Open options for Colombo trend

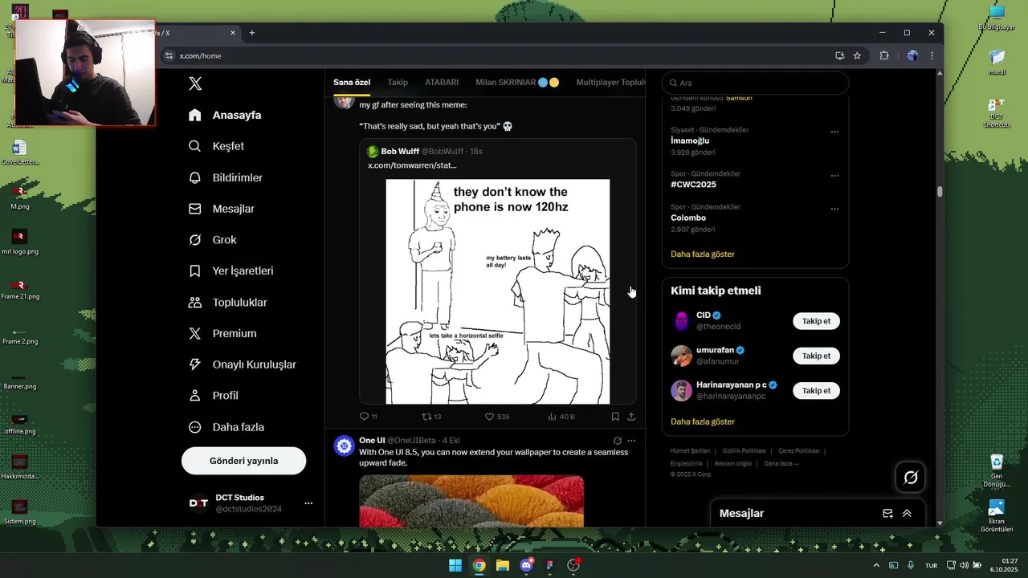pos(834,209)
